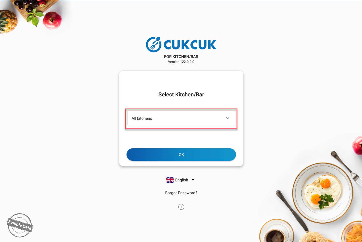Click the Sample Data stamp badge
Screen dimensions: 362x242
(20, 225)
